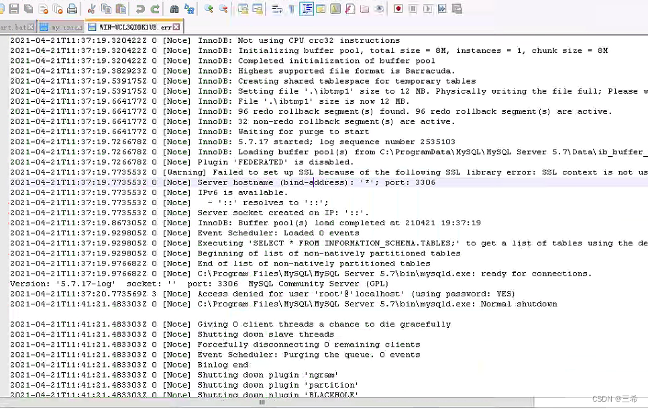Select the WIN-UCL3QDDK1UB.err tab
Viewport: 648px width, 409px height.
[134, 27]
